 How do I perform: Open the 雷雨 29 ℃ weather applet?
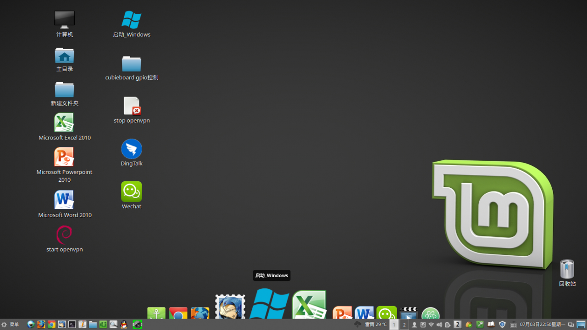pos(371,324)
